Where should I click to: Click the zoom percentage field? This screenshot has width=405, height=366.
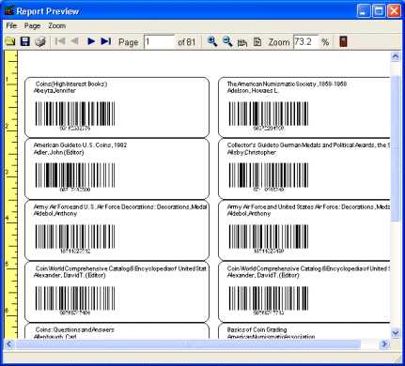[x=305, y=41]
